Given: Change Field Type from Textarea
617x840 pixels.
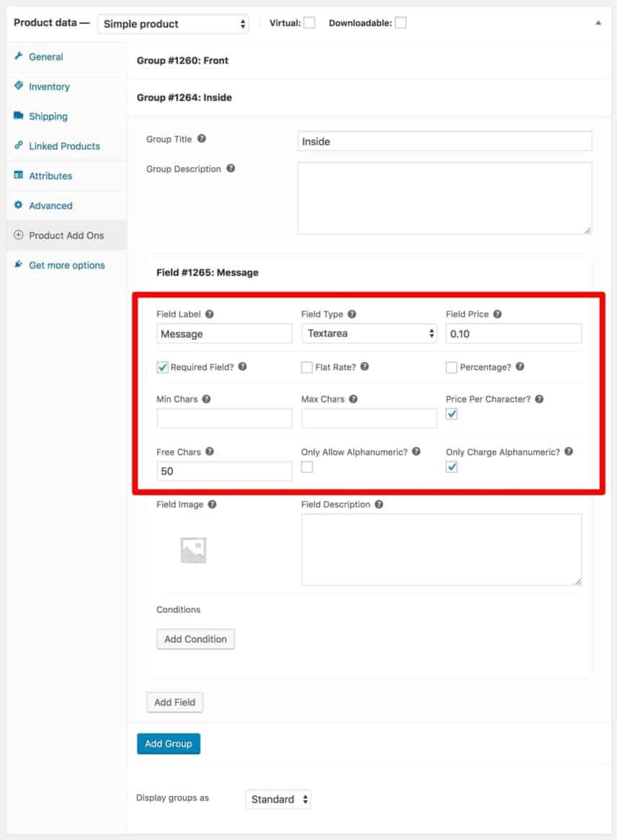Looking at the screenshot, I should (x=369, y=333).
